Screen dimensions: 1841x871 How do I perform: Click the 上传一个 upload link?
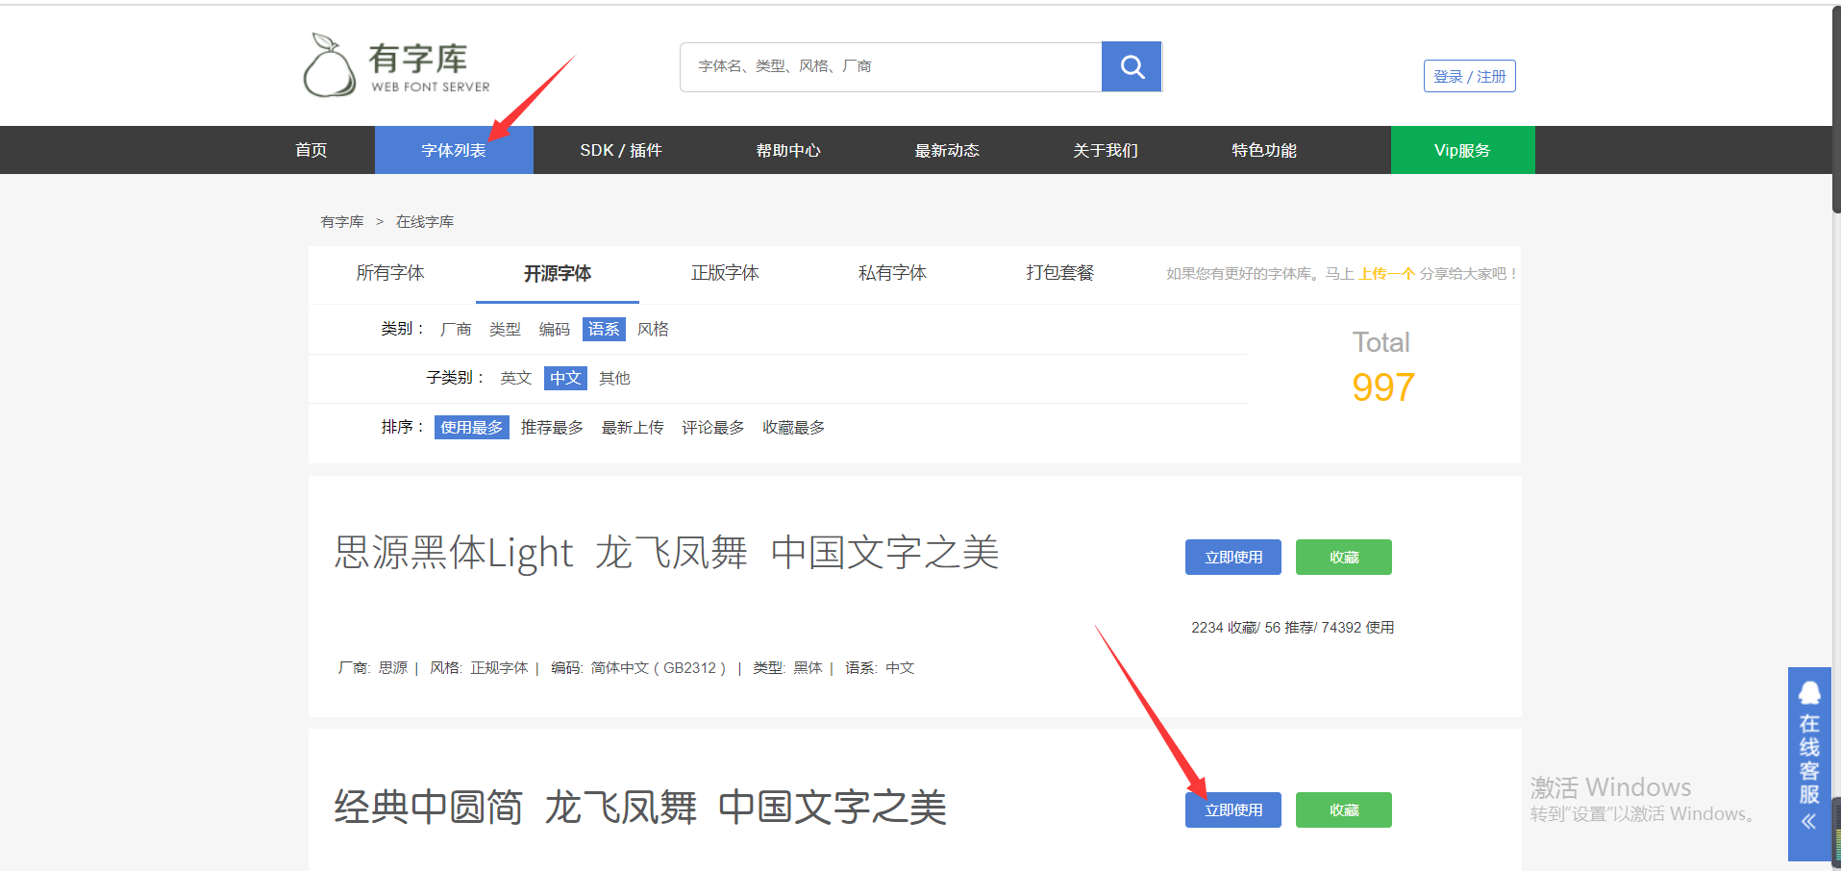click(x=1386, y=274)
